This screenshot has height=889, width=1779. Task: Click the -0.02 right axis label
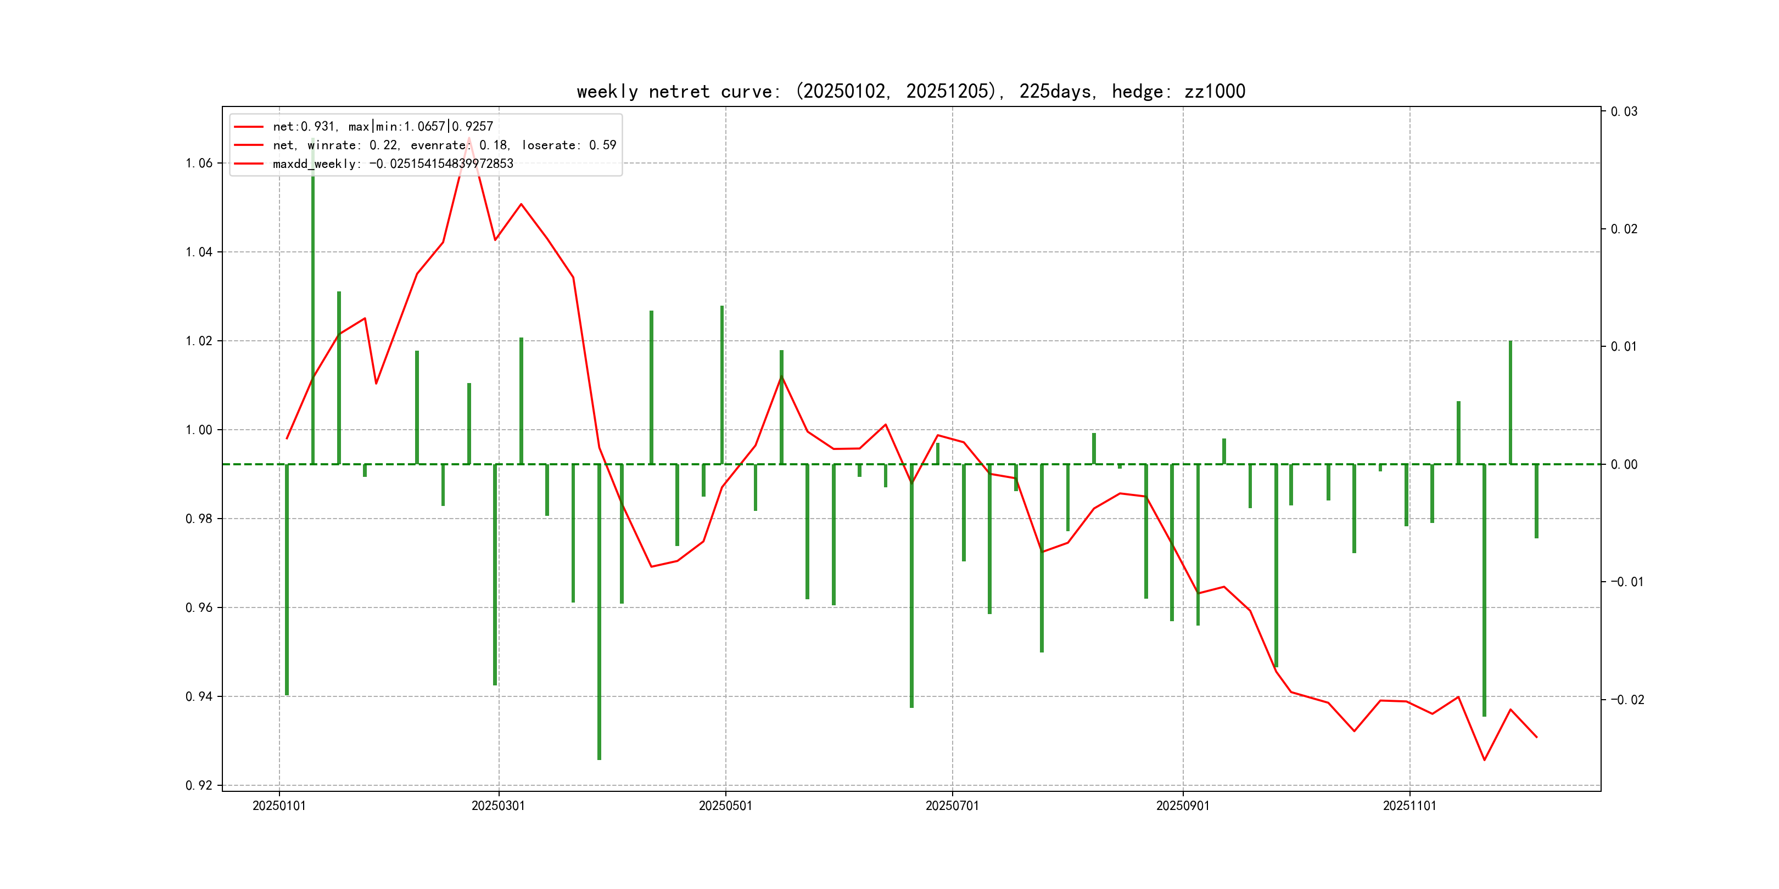[x=1627, y=700]
